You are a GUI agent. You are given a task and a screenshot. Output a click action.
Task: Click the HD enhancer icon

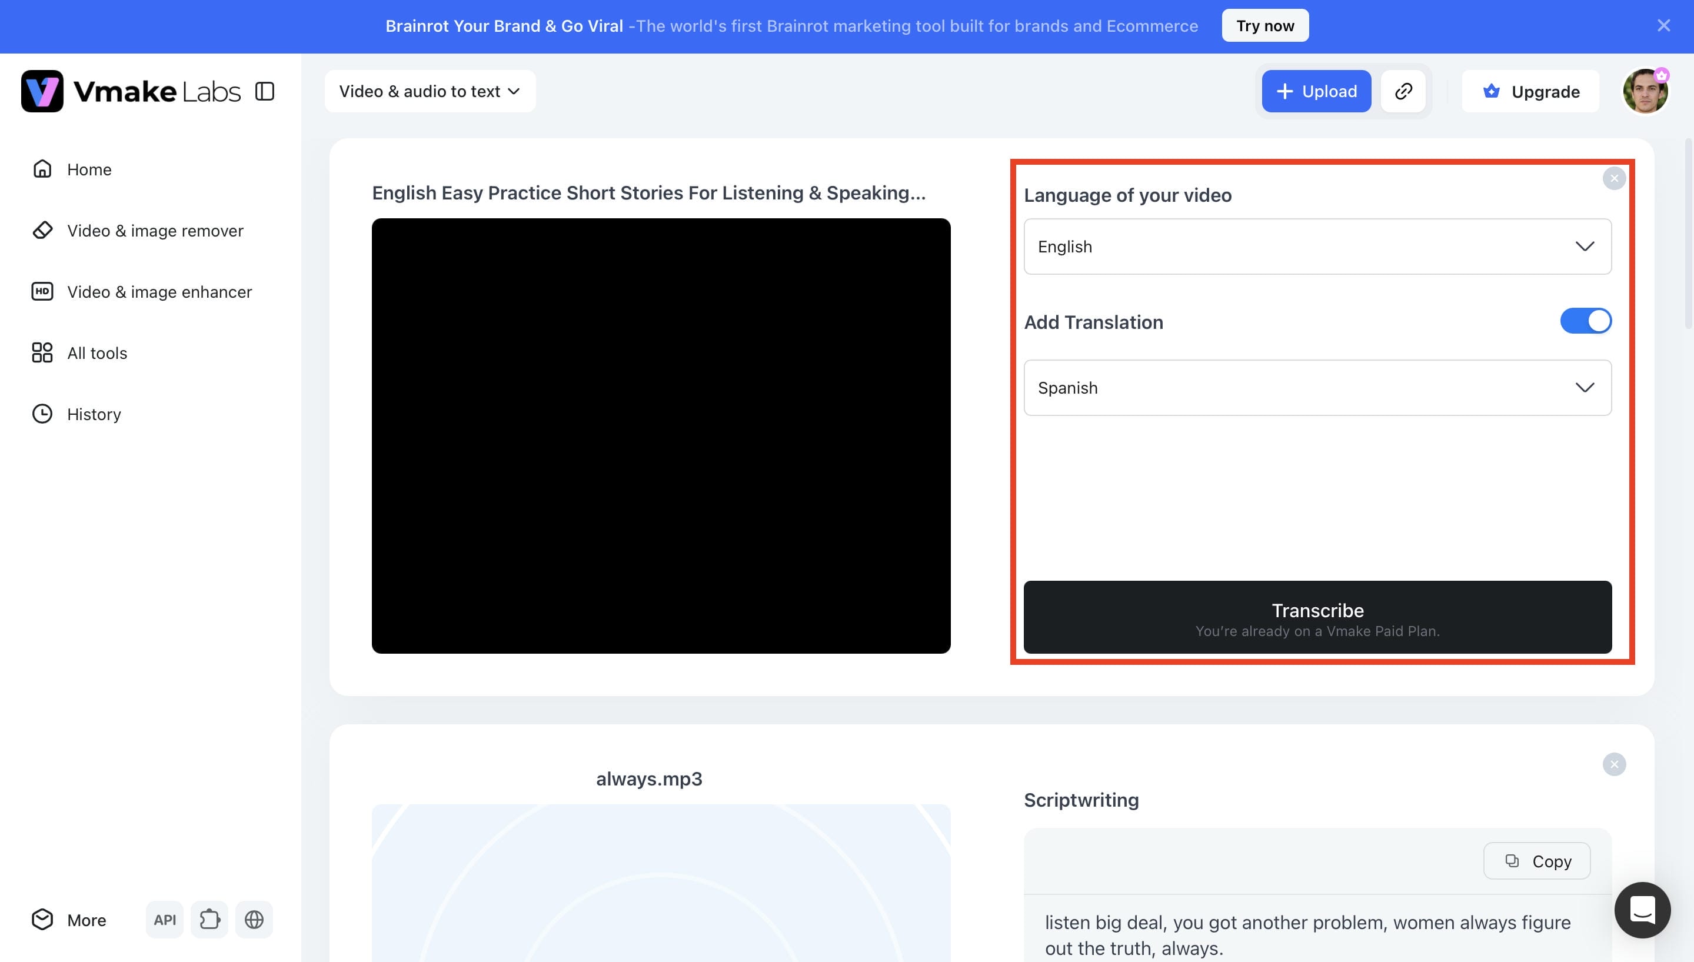[42, 291]
